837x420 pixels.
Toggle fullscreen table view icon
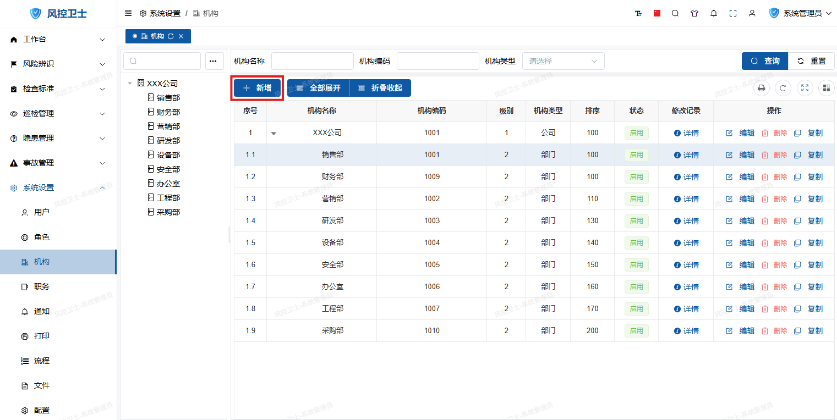point(805,88)
